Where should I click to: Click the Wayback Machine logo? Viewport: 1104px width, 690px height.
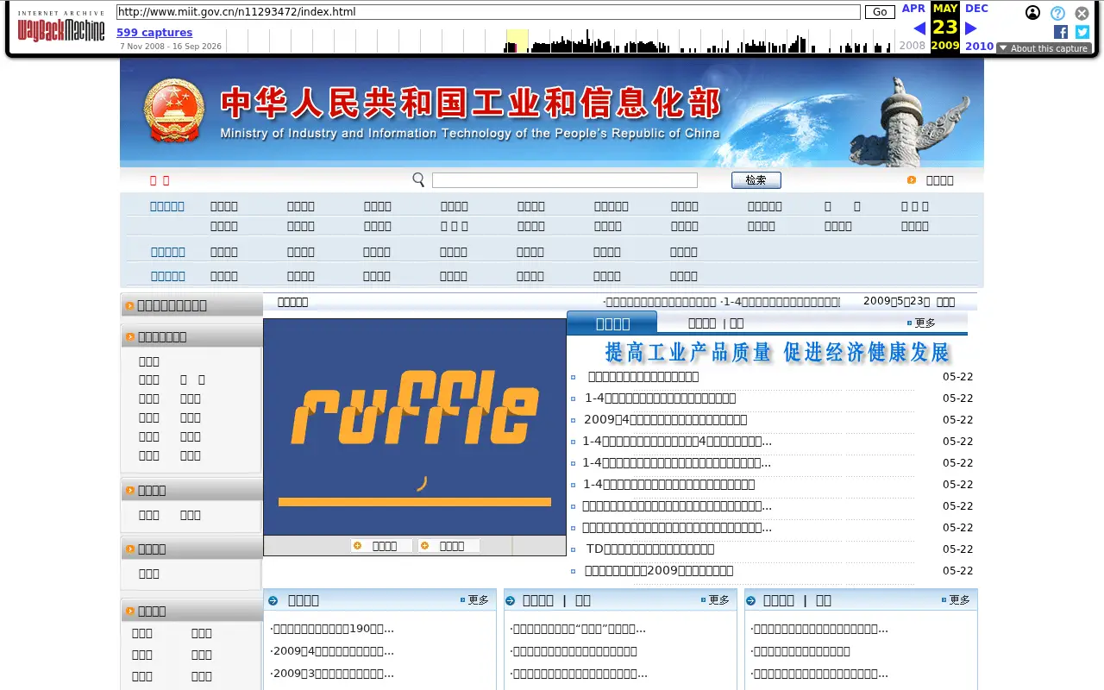pos(60,27)
